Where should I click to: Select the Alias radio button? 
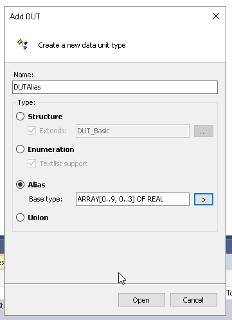coord(20,185)
